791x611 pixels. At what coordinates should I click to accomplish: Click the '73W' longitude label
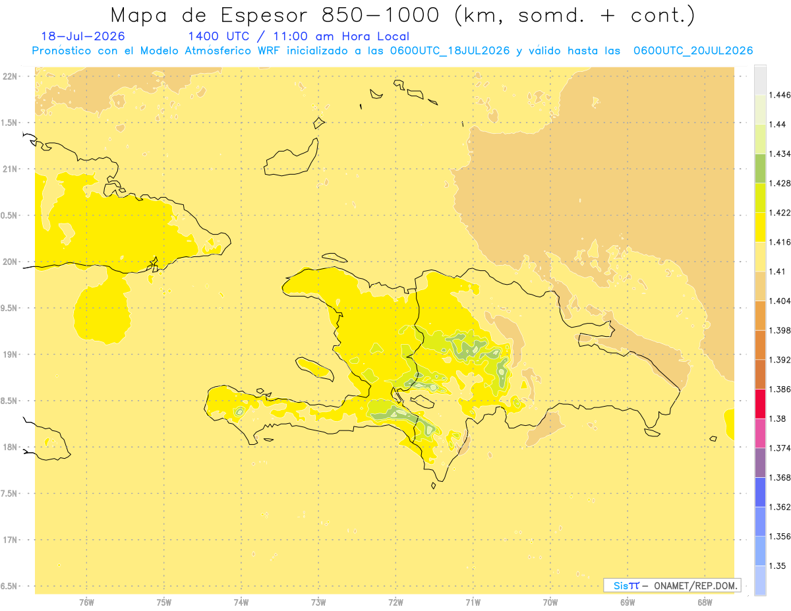pyautogui.click(x=319, y=602)
